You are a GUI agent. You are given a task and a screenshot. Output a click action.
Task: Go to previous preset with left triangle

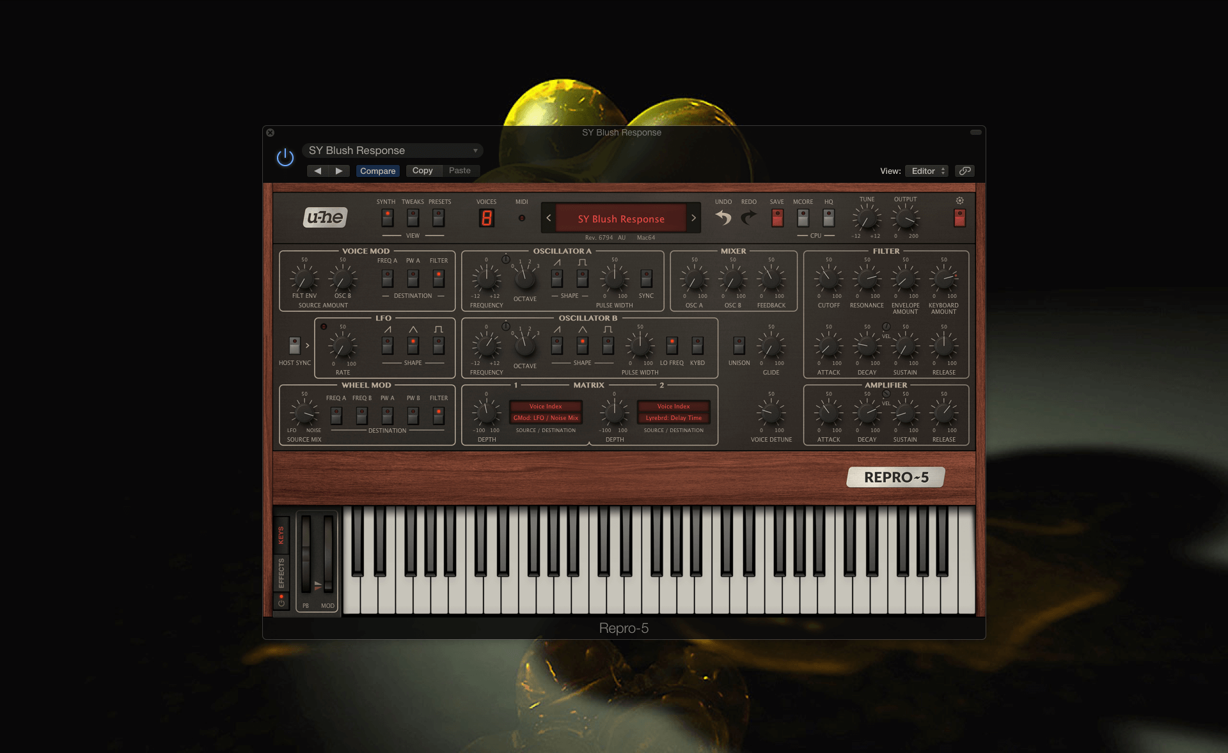coord(317,171)
